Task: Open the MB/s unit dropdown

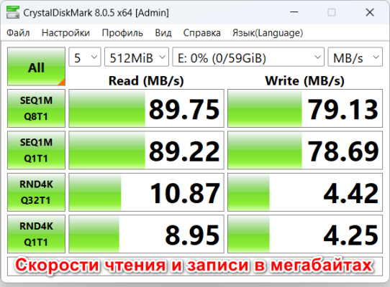Action: [355, 57]
